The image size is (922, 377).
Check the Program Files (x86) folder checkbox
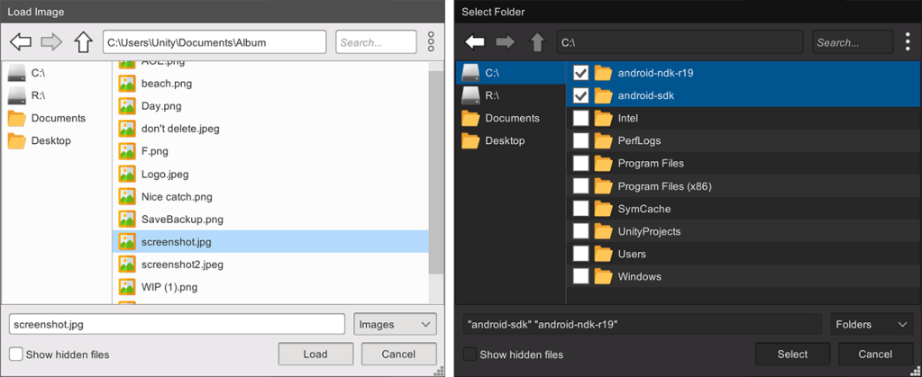pos(581,186)
